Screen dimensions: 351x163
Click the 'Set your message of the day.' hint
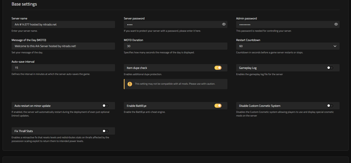(27, 52)
